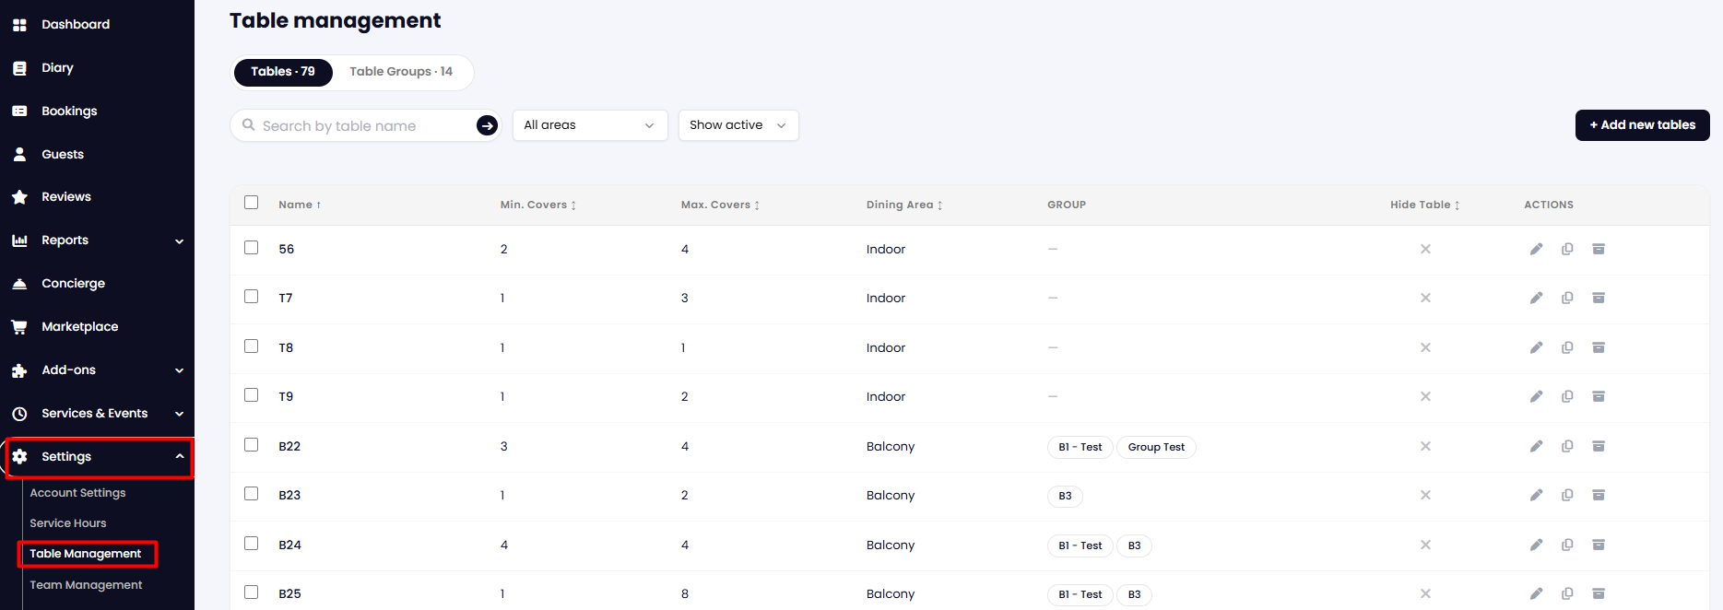Open Team Management submenu item
1723x610 pixels.
point(86,585)
